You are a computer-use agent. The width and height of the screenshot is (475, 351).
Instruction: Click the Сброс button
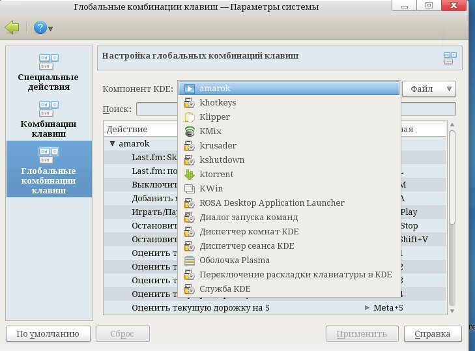coord(122,333)
